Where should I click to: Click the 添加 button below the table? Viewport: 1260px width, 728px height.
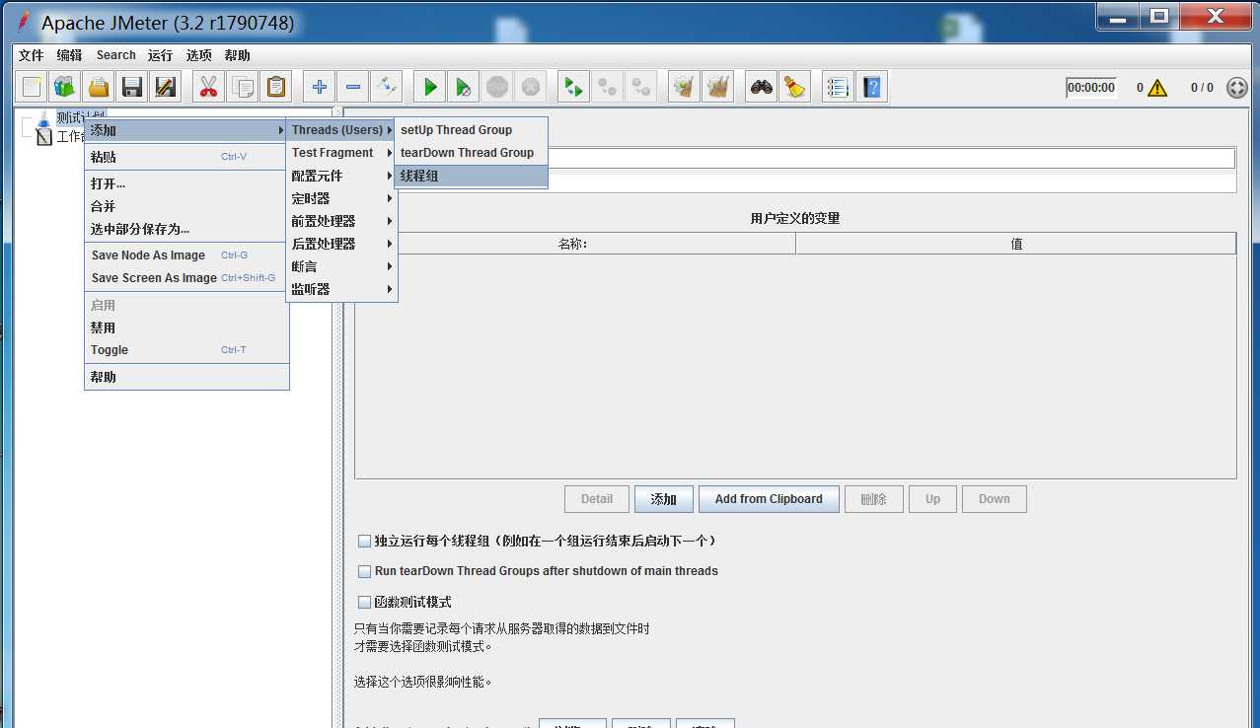(664, 499)
